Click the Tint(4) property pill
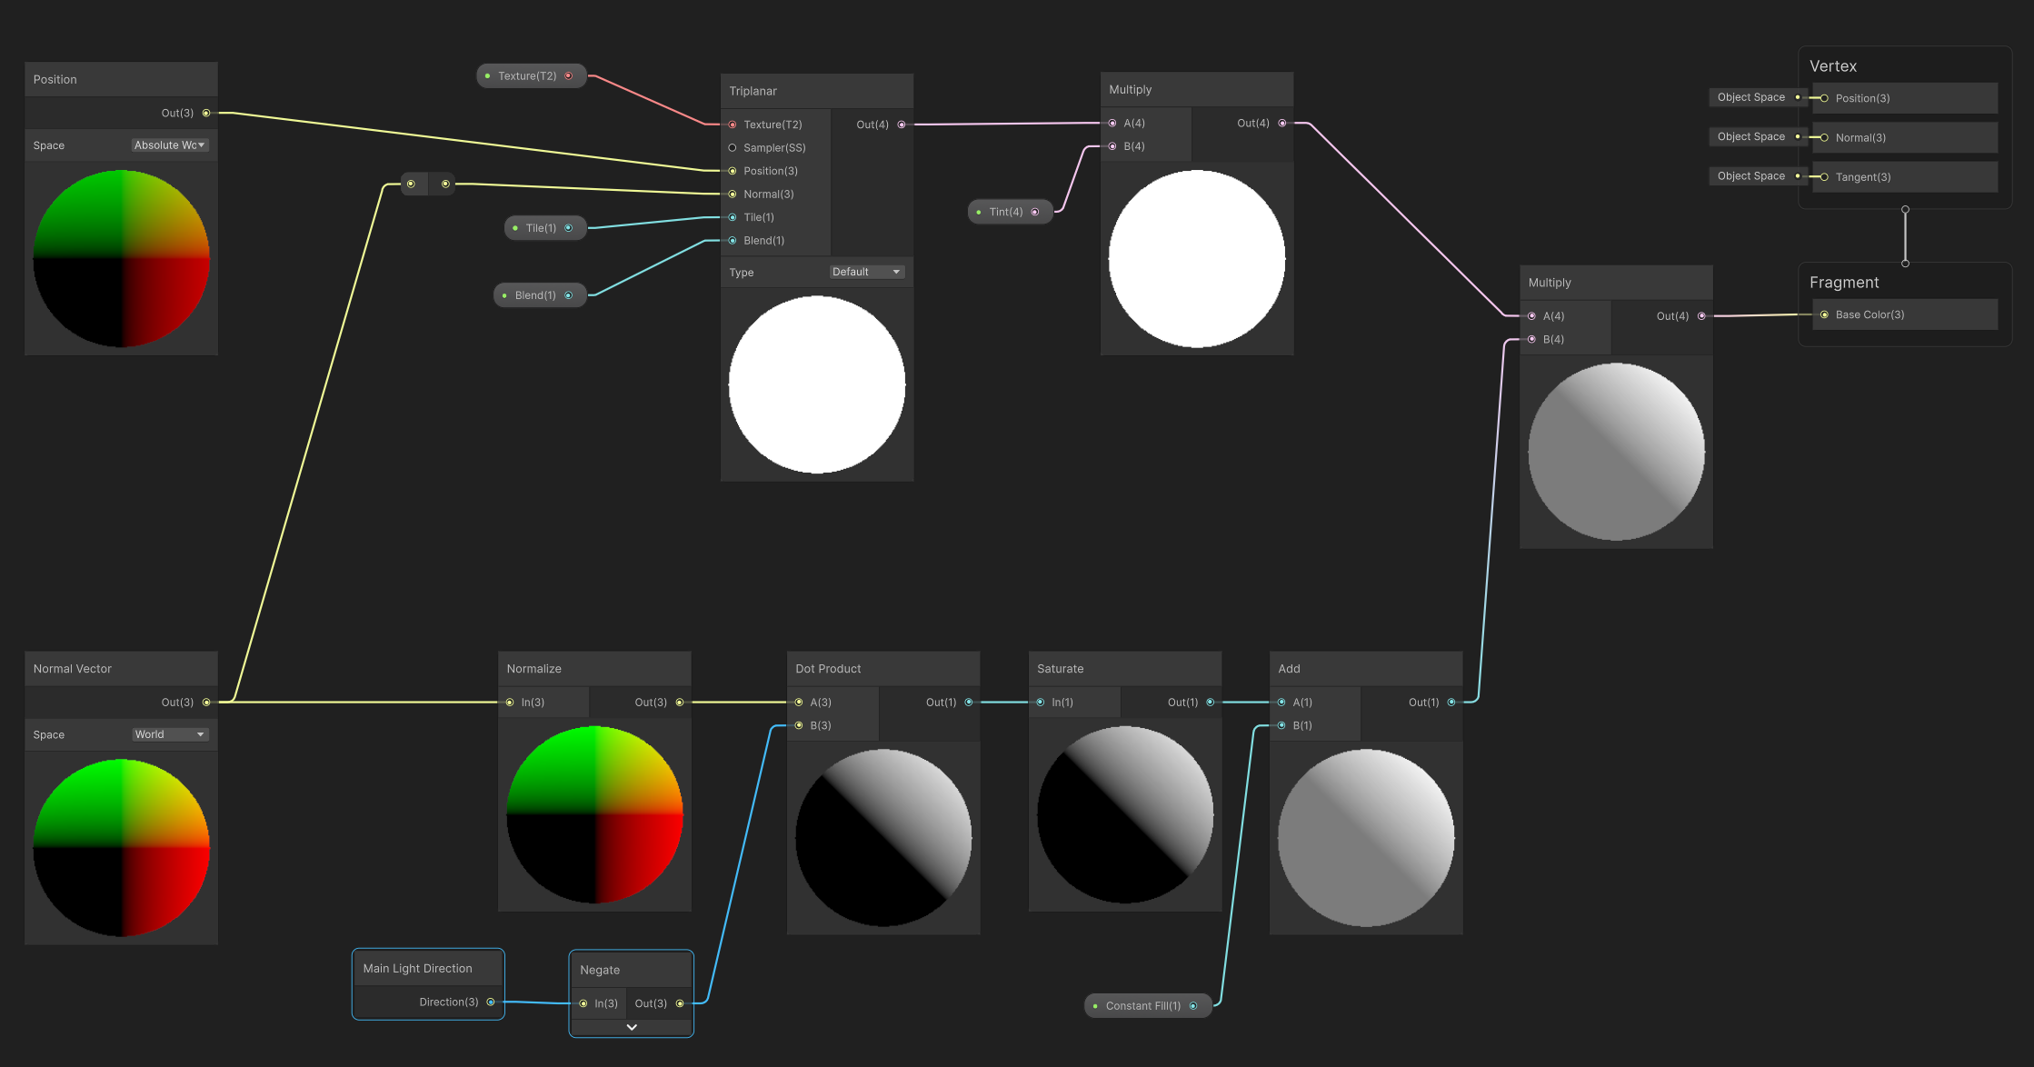This screenshot has width=2034, height=1067. [1011, 212]
